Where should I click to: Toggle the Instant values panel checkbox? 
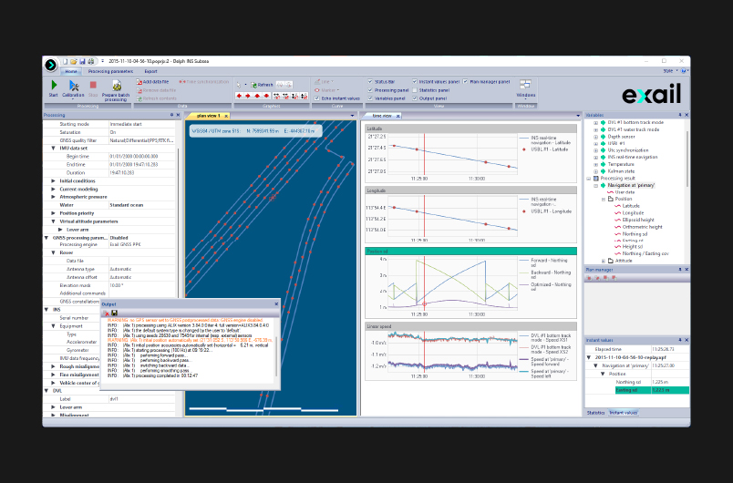pyautogui.click(x=415, y=82)
